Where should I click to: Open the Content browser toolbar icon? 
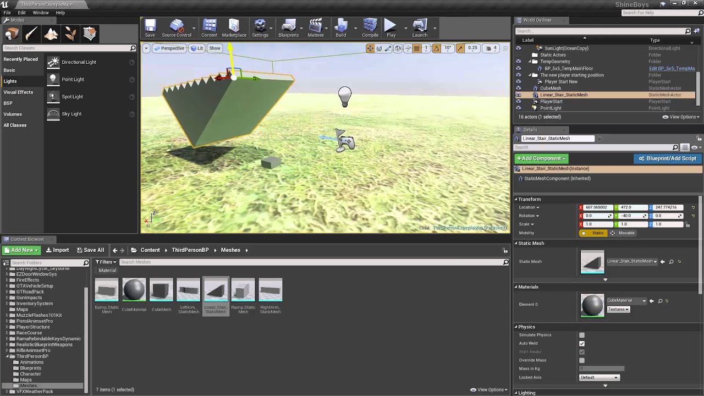209,29
